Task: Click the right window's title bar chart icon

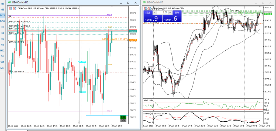Action: pos(144,2)
